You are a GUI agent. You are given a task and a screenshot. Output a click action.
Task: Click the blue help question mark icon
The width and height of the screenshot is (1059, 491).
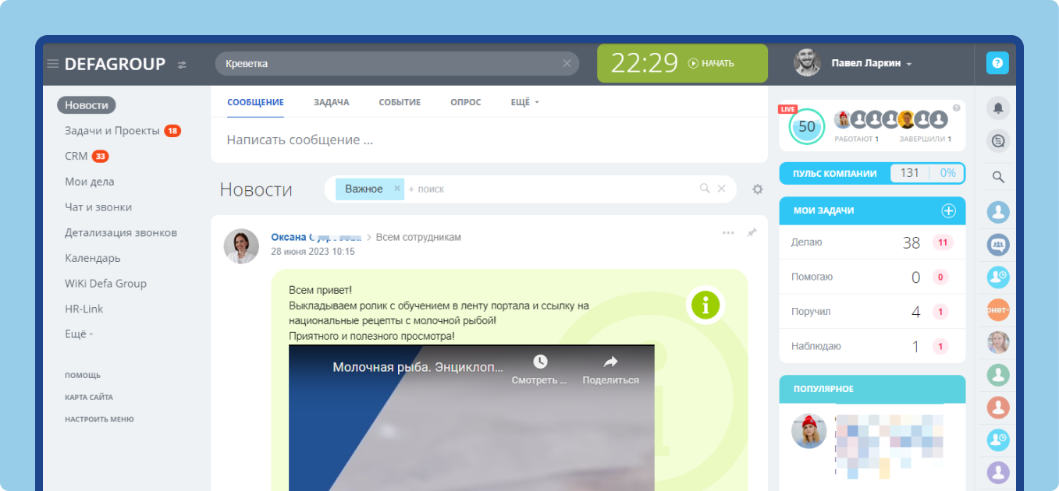[997, 63]
